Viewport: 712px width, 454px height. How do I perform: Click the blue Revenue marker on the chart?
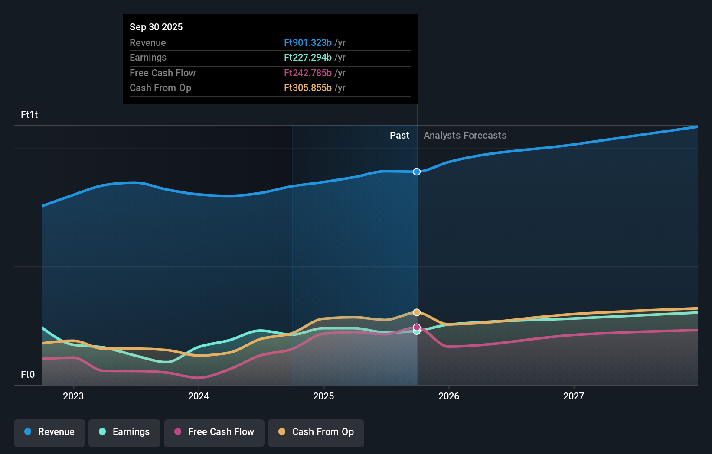point(417,172)
